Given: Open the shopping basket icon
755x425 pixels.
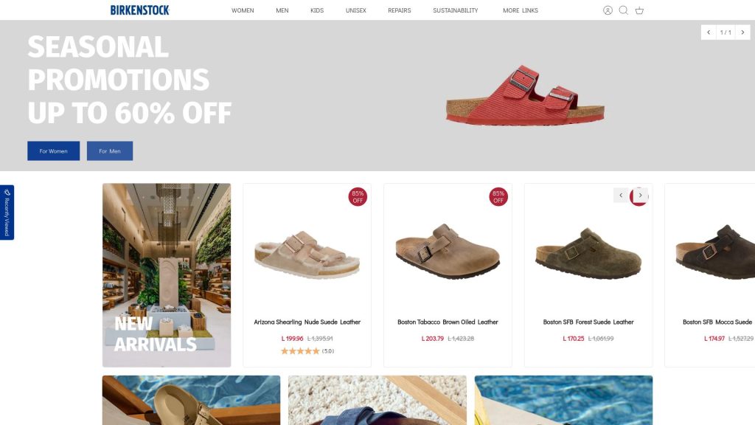Looking at the screenshot, I should tap(639, 10).
